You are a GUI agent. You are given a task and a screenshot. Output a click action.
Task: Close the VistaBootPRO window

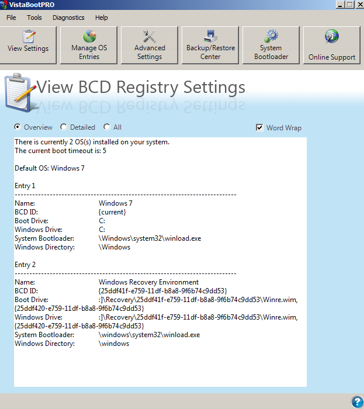tap(359, 5)
